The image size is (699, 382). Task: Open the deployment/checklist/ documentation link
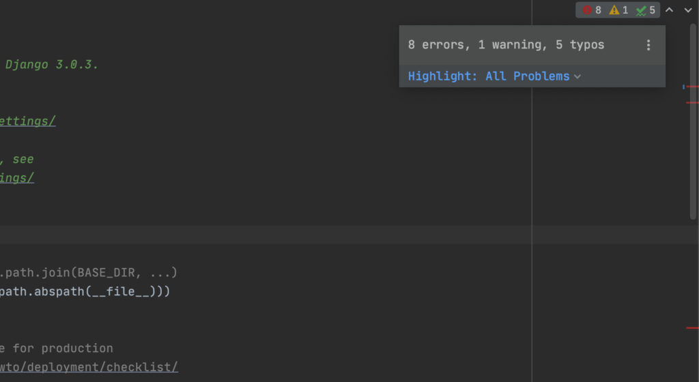click(89, 367)
